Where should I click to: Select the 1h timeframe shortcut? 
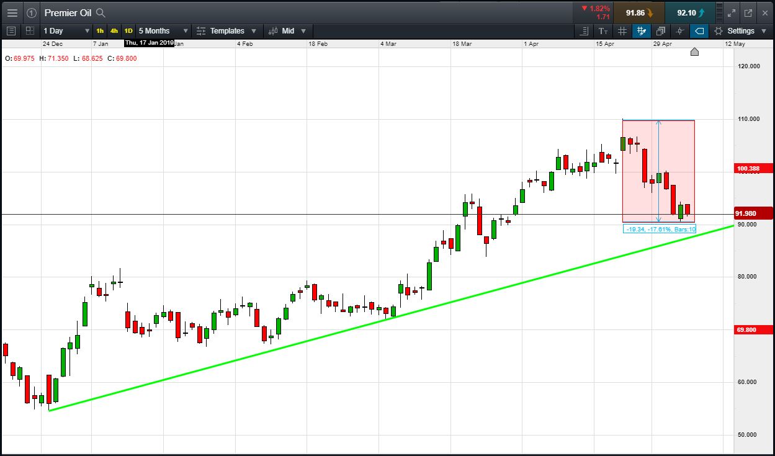point(100,31)
